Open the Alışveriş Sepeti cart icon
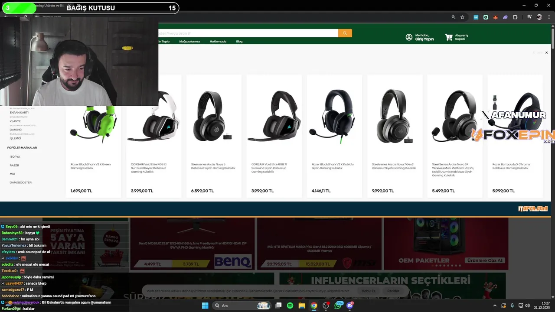This screenshot has height=312, width=555. [449, 37]
